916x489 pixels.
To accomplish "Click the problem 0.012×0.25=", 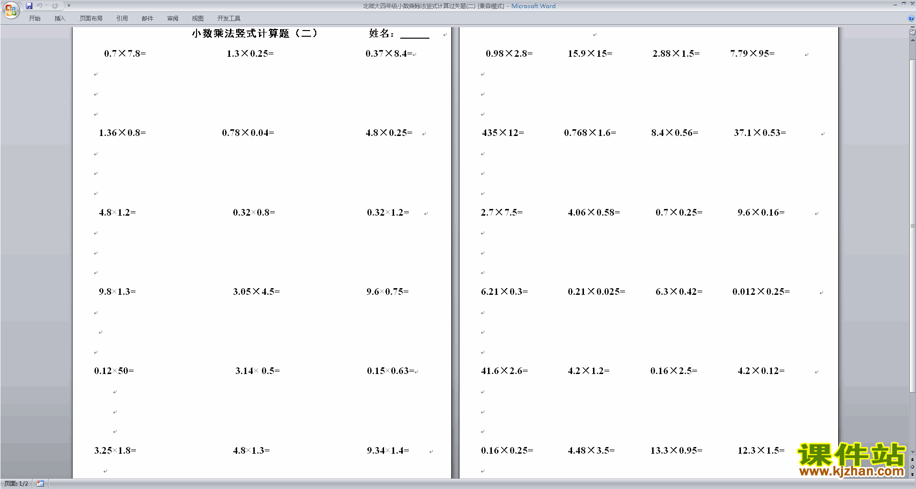I will coord(761,291).
